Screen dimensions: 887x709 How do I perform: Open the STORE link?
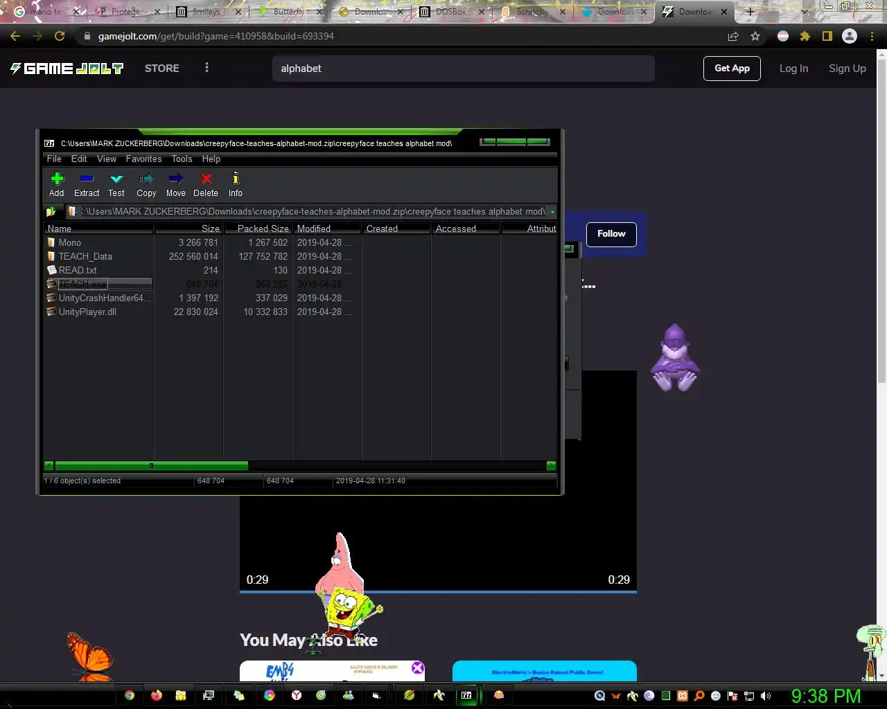click(162, 68)
